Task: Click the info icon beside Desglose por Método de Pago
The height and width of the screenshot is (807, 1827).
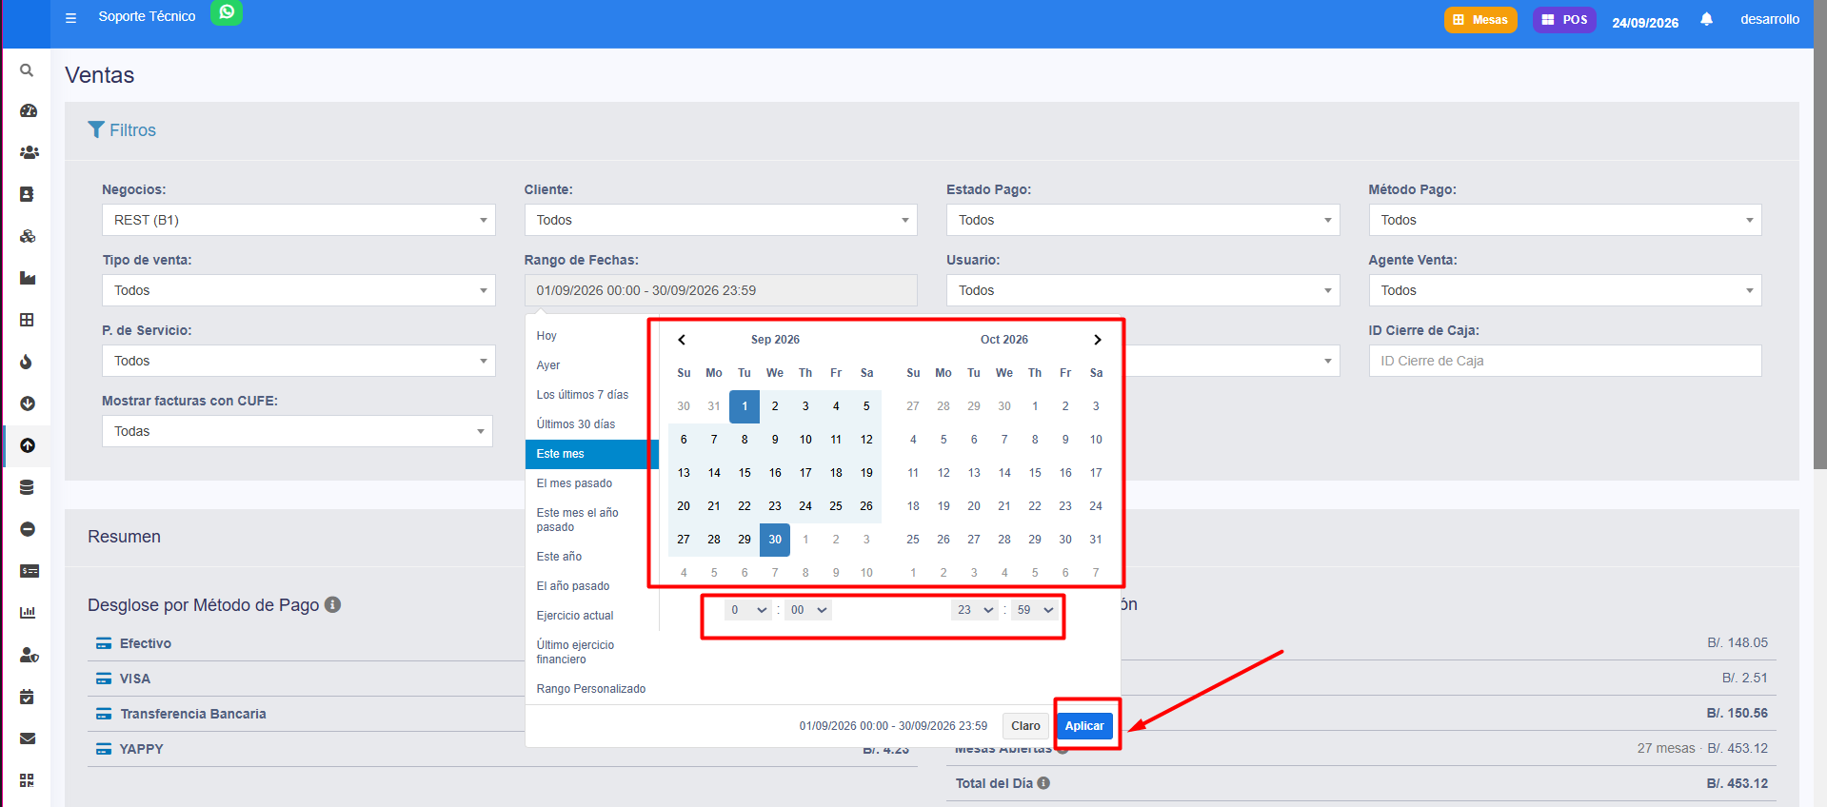Action: tap(332, 604)
